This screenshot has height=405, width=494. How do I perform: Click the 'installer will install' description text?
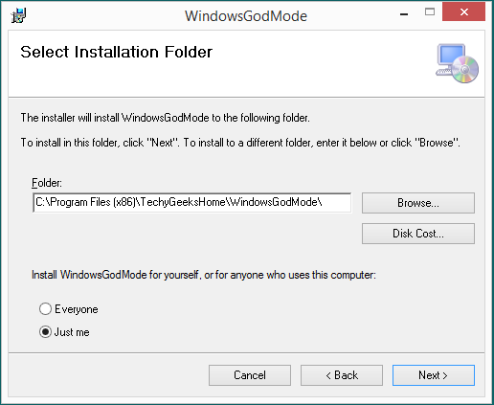point(165,118)
